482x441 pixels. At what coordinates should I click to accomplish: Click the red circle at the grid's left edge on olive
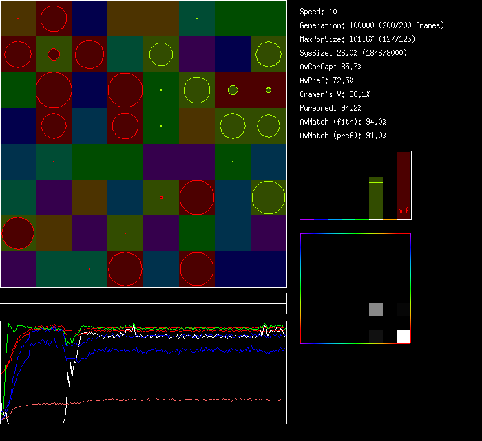[18, 233]
